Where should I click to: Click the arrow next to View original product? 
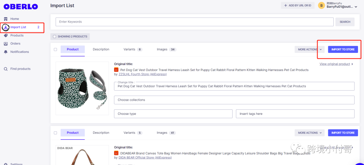pos(352,64)
